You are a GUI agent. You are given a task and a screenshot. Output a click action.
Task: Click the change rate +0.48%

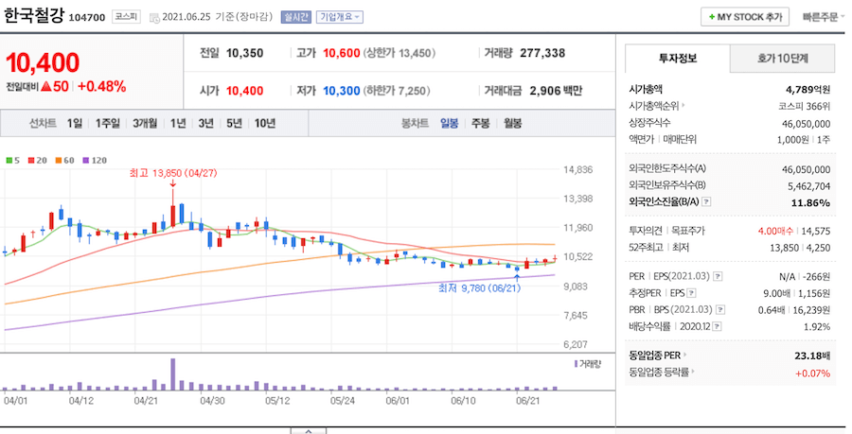(101, 86)
